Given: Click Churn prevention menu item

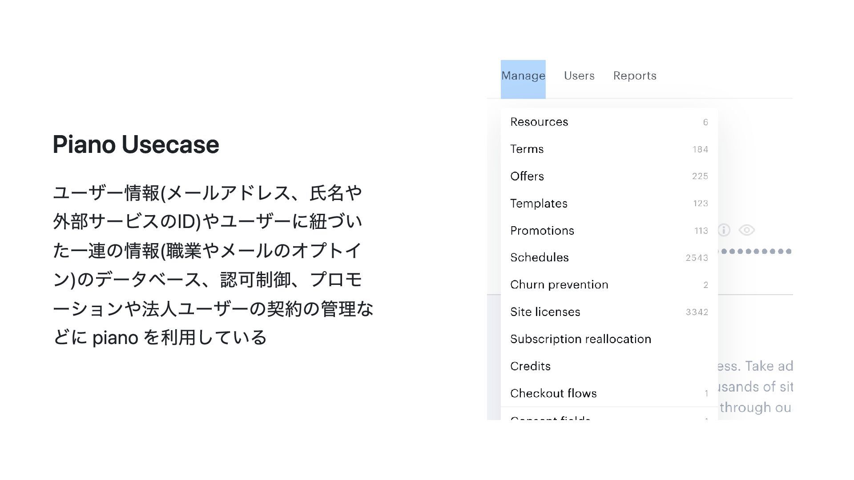Looking at the screenshot, I should (x=559, y=284).
